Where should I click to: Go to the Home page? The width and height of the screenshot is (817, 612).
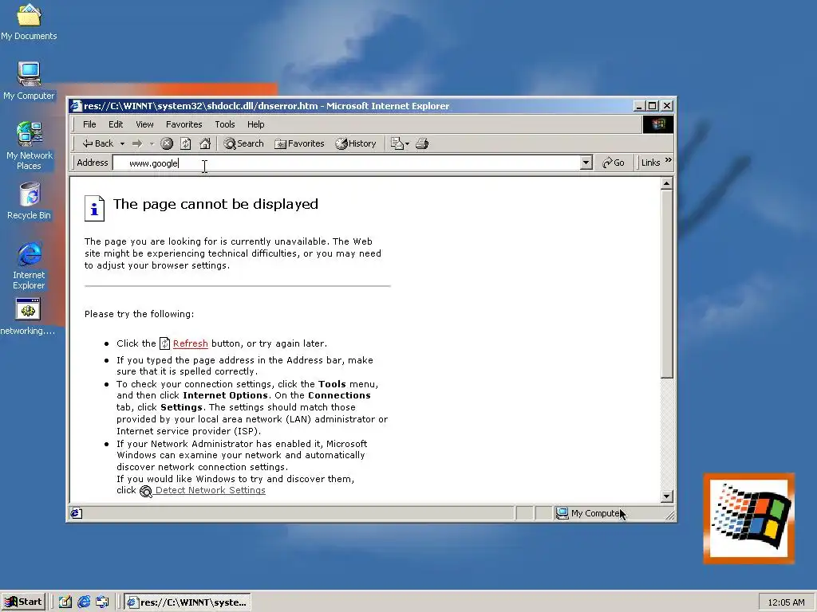[205, 143]
